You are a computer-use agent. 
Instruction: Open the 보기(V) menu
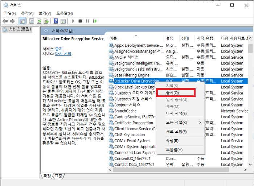point(45,13)
